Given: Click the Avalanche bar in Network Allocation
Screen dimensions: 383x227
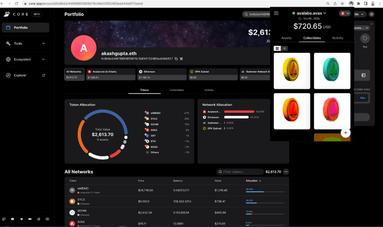Looking at the screenshot, I should click(239, 112).
